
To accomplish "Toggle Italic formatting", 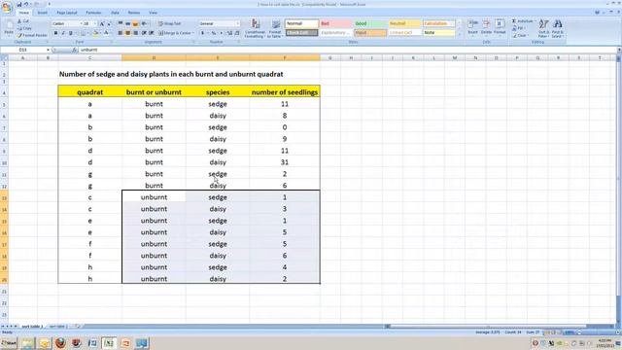I will 63,33.
